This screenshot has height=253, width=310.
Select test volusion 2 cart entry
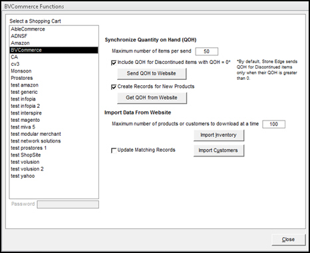pos(54,169)
